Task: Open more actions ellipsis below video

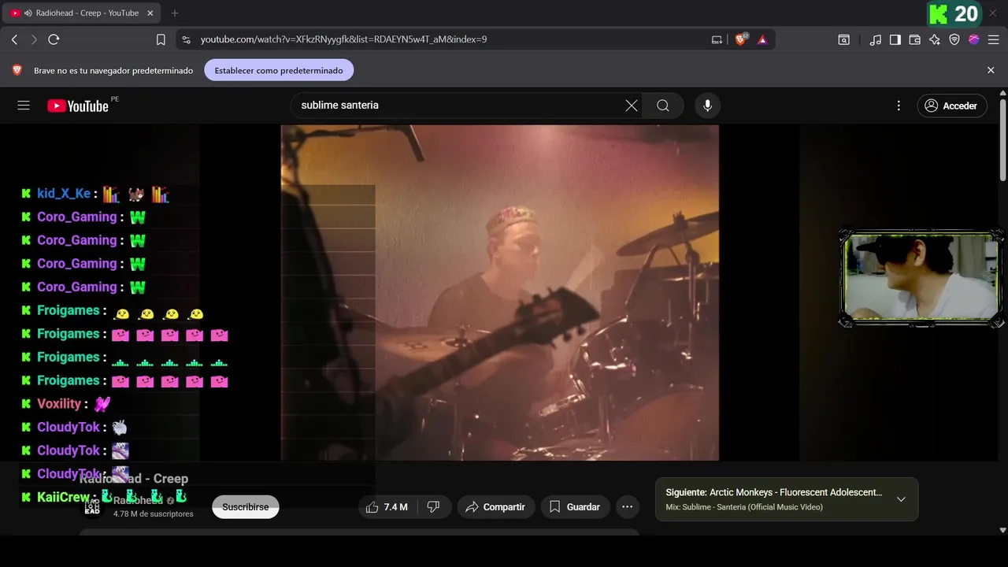Action: [627, 507]
